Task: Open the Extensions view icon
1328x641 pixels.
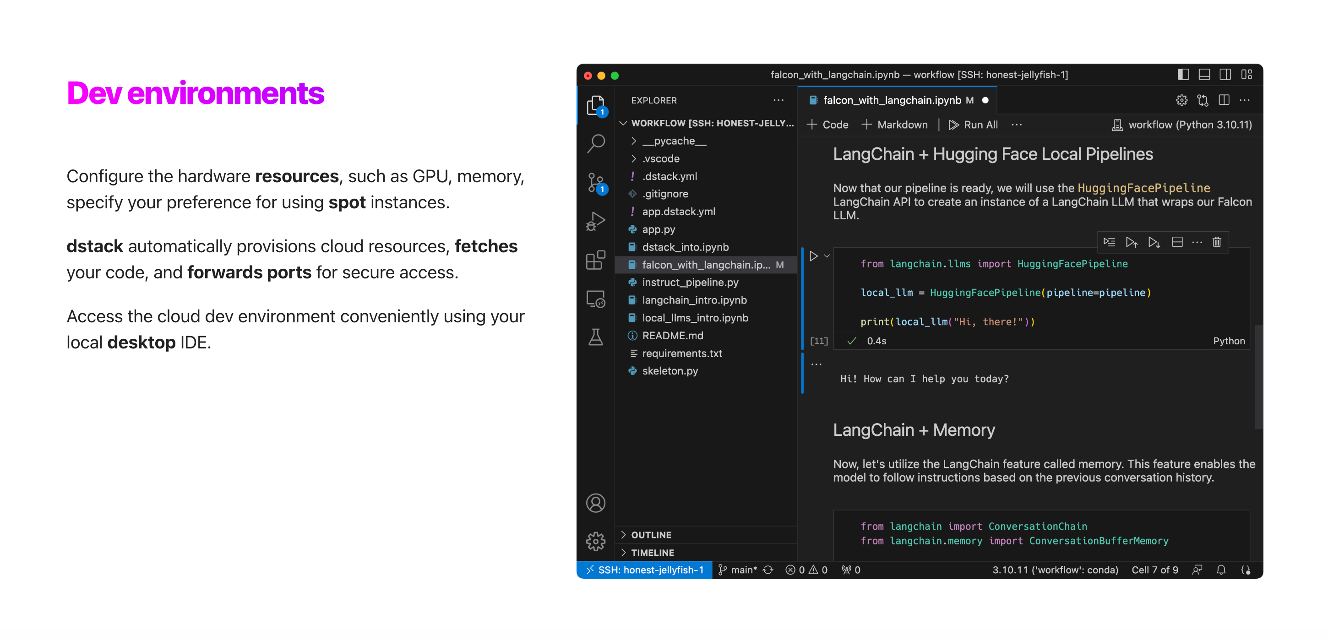Action: tap(596, 260)
